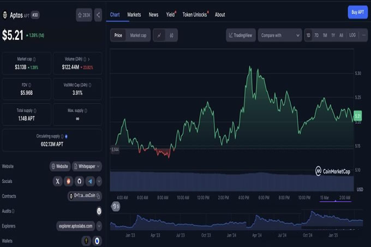Click the 0x1::a...osCoin contract address
Viewport: 371px width, 247px height.
click(85, 196)
